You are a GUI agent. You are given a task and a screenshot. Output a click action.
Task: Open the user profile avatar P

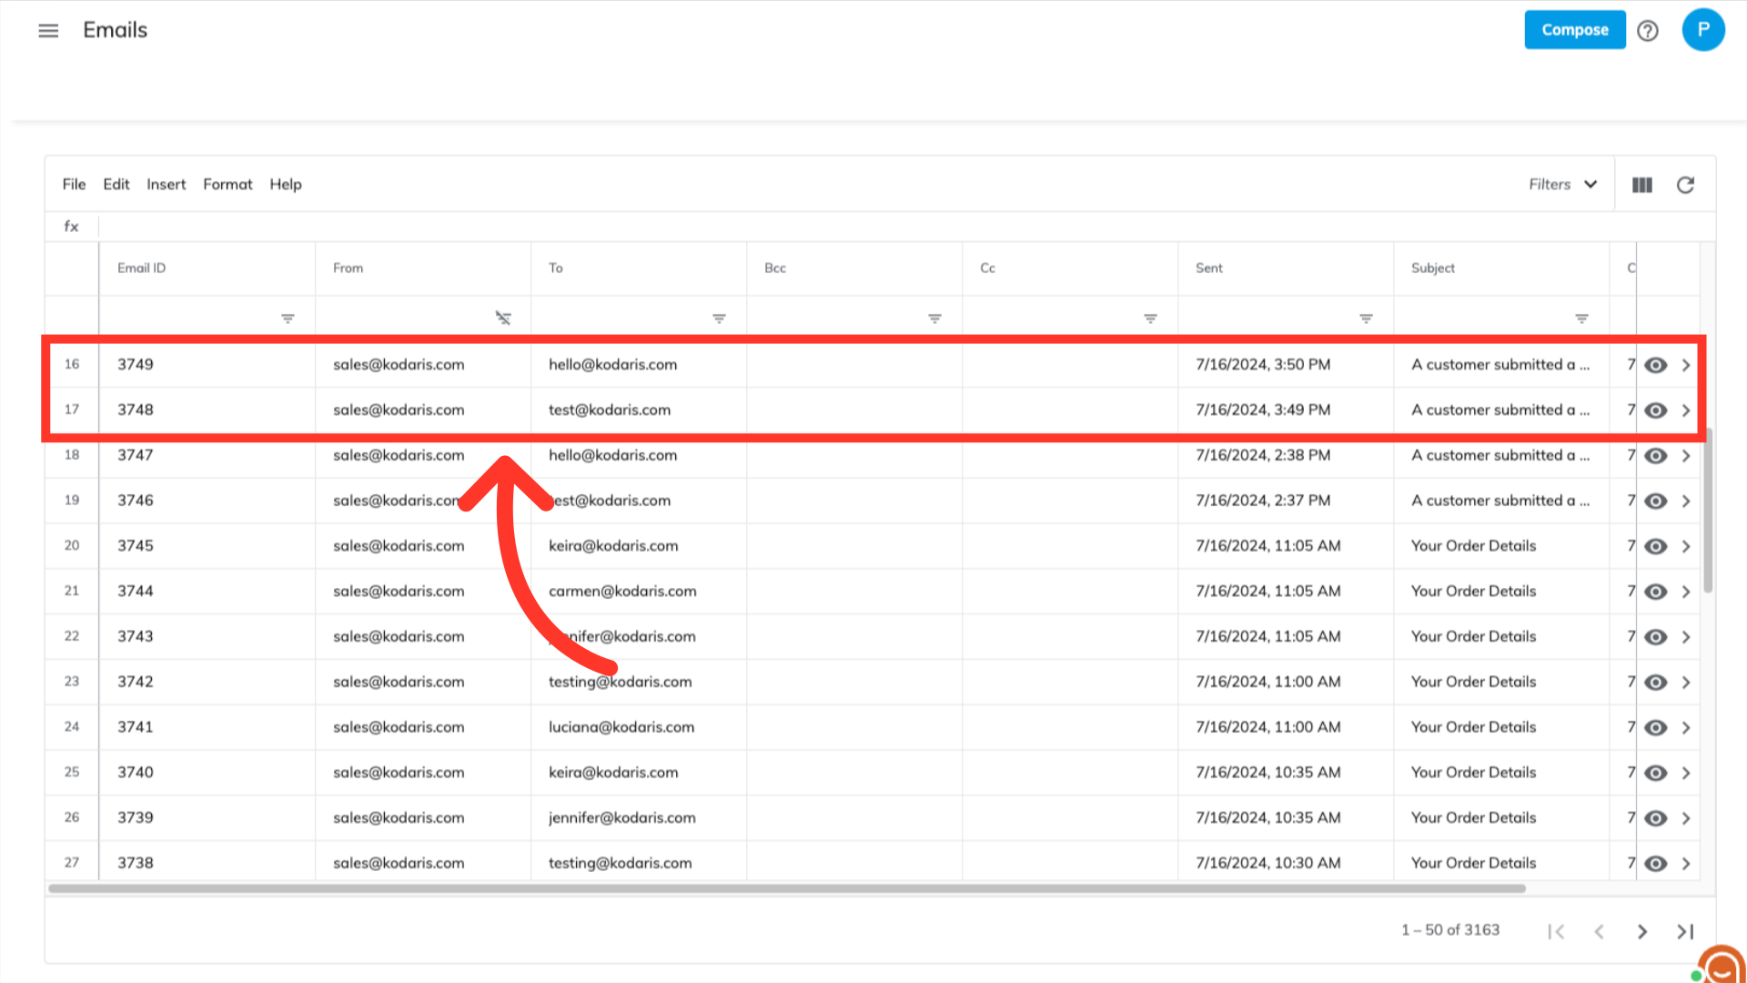1702,30
